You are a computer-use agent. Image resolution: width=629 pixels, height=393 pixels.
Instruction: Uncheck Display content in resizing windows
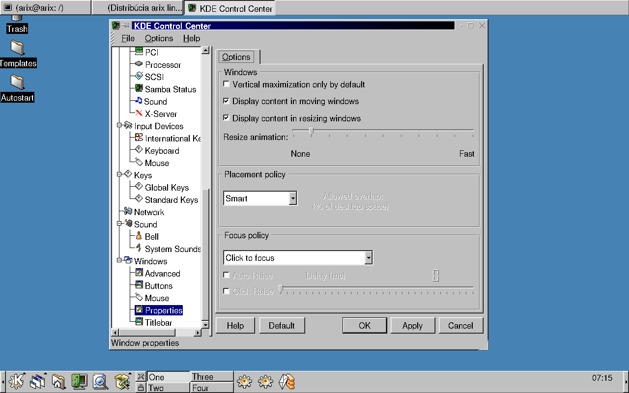pos(226,118)
